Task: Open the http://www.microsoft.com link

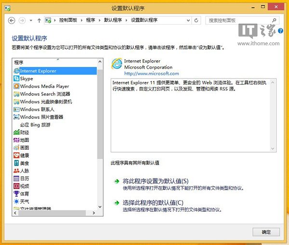Action: [x=151, y=74]
